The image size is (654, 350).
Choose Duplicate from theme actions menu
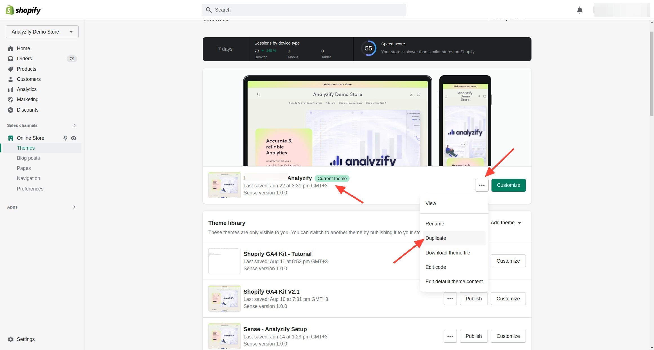click(436, 238)
